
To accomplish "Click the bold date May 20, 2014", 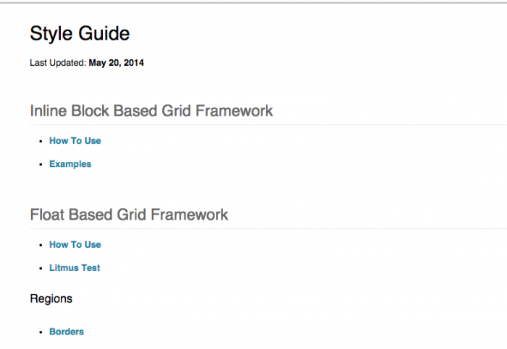I will [116, 63].
